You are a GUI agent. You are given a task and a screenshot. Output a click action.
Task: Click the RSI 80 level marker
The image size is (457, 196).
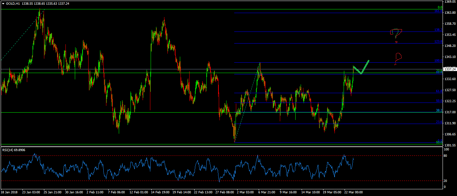[x=446, y=156]
